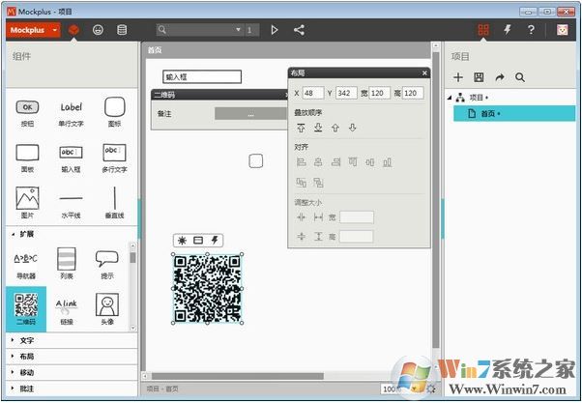
Task: Close the 布局 floating panel
Action: pos(424,72)
